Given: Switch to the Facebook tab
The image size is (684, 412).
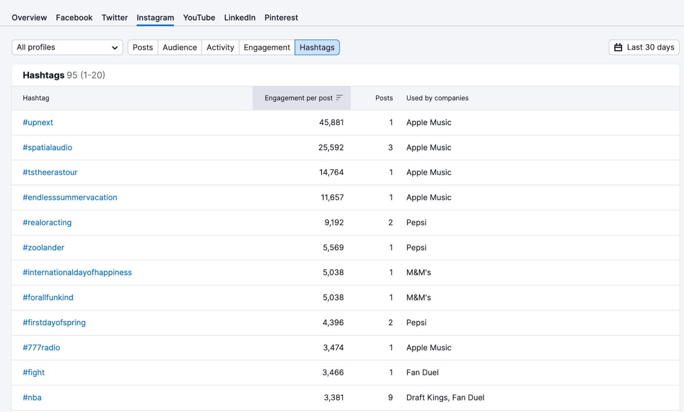Looking at the screenshot, I should coord(74,17).
